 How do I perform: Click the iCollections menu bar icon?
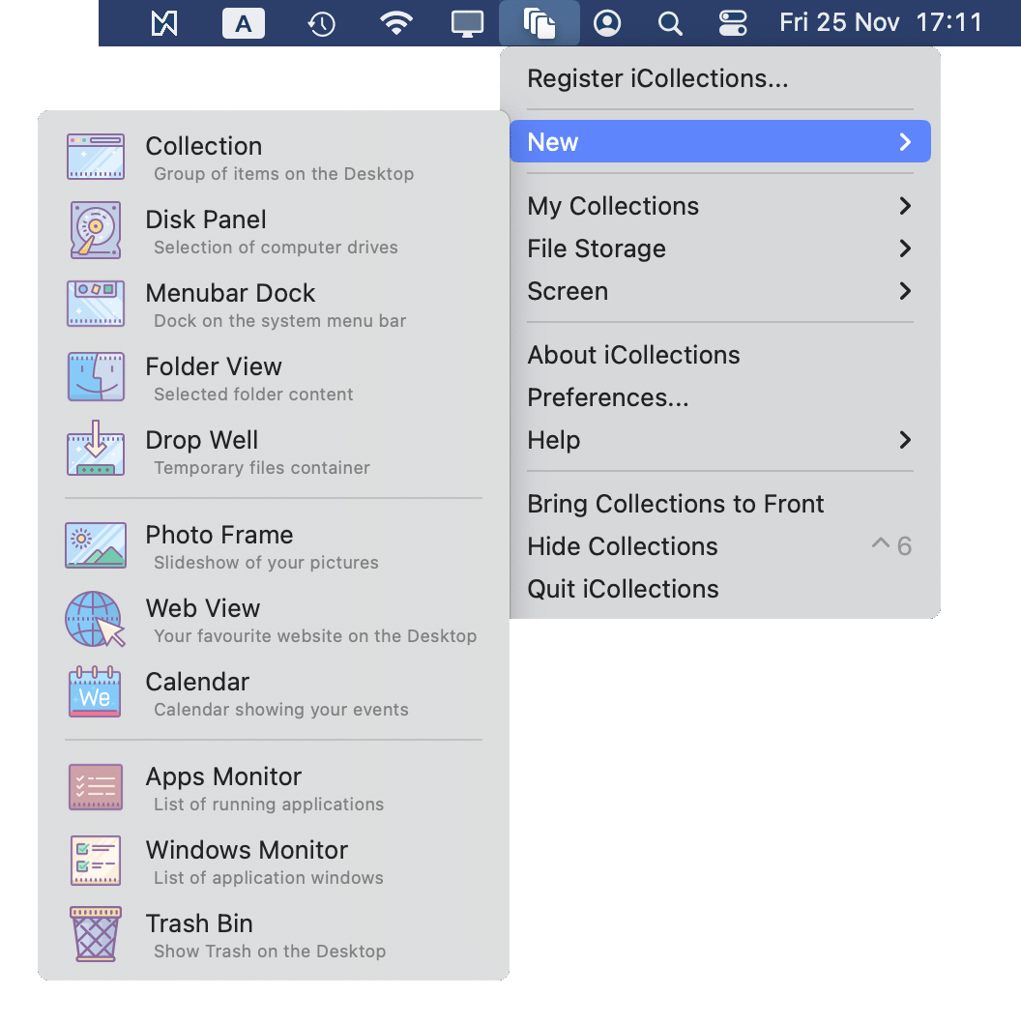click(540, 23)
